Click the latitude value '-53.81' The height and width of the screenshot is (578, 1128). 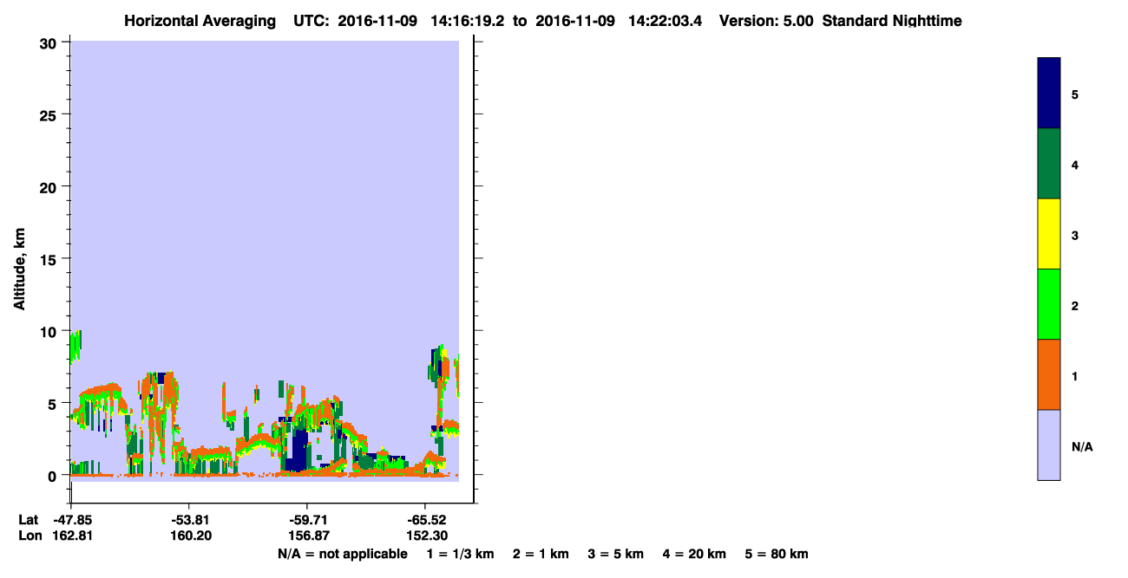pos(189,520)
